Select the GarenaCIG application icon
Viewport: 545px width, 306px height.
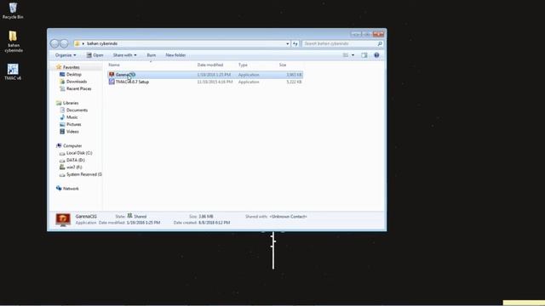click(x=112, y=75)
